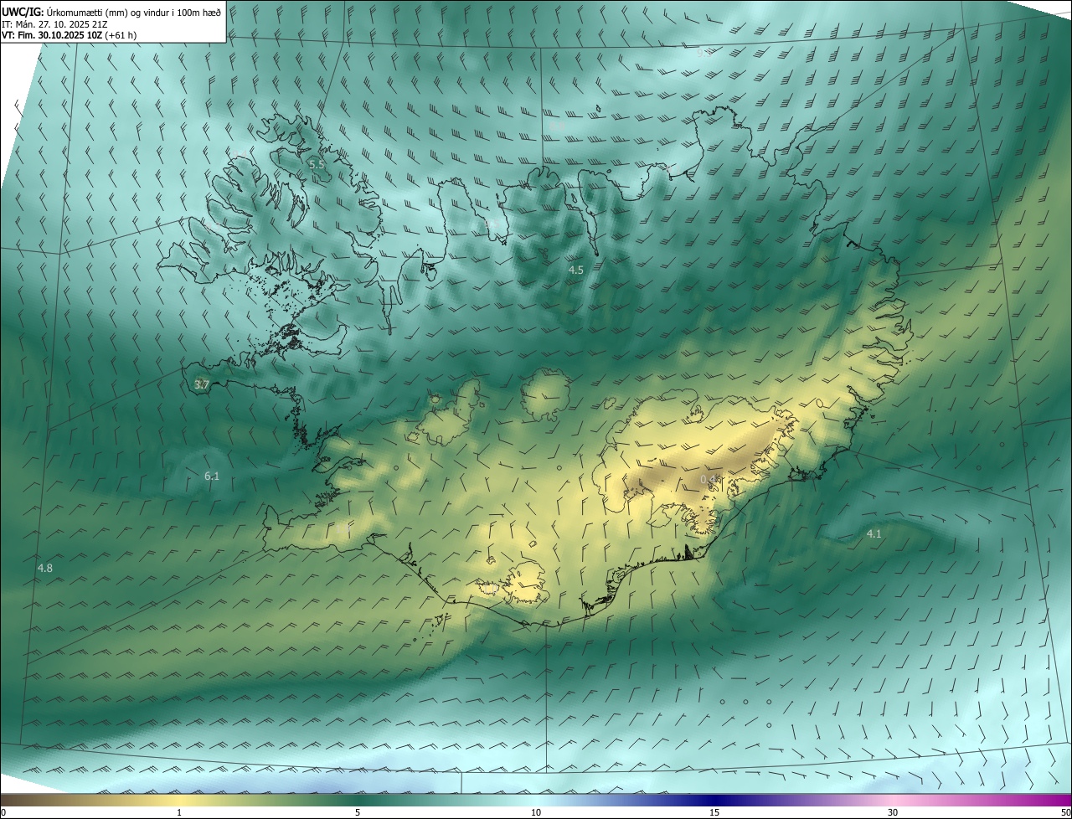Click the 5 tick on the color scale
Screen dimensions: 1072x819
pyautogui.click(x=358, y=812)
